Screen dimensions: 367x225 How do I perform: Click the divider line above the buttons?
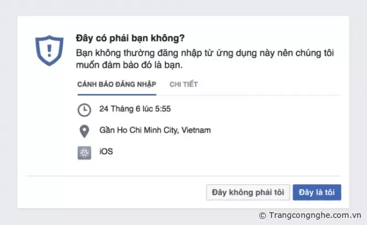pos(182,176)
